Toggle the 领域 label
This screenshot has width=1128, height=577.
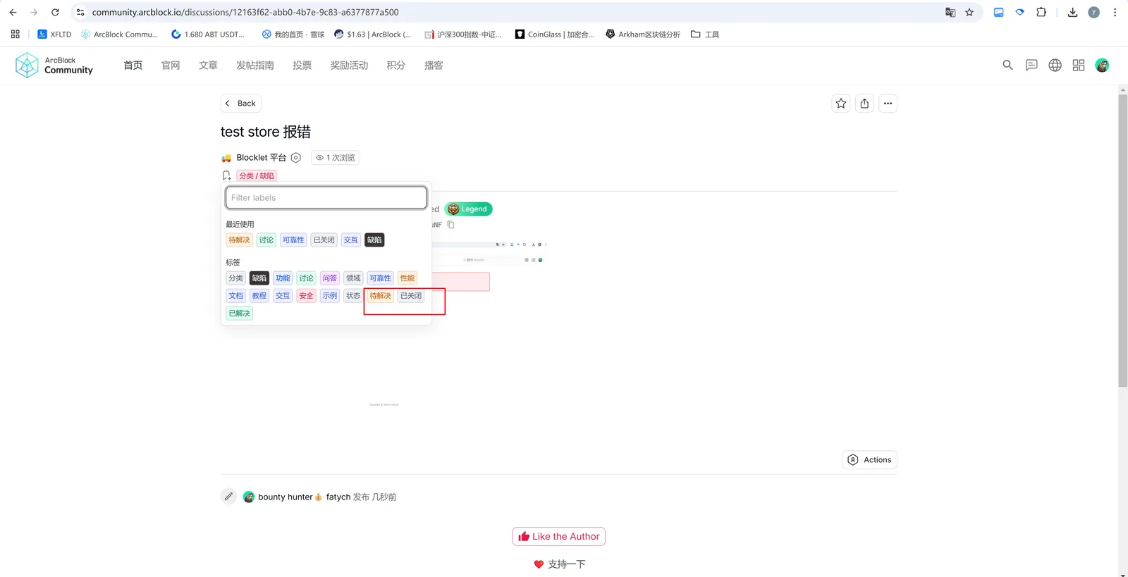coord(353,278)
